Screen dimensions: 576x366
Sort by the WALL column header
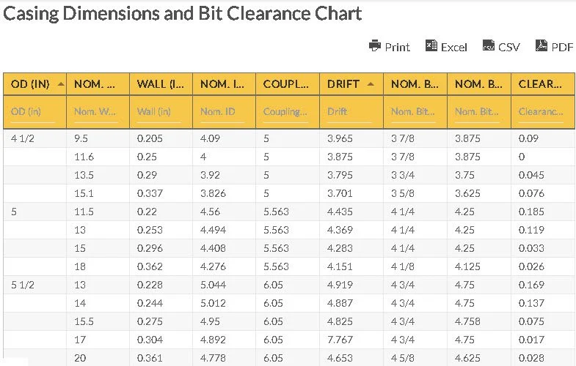click(161, 83)
